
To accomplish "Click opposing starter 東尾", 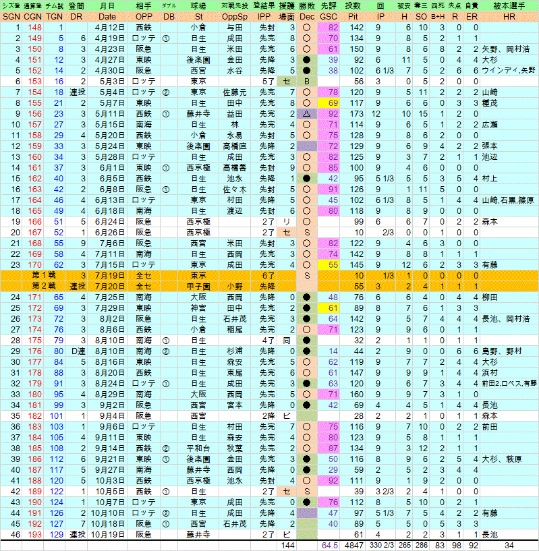I will click(235, 373).
